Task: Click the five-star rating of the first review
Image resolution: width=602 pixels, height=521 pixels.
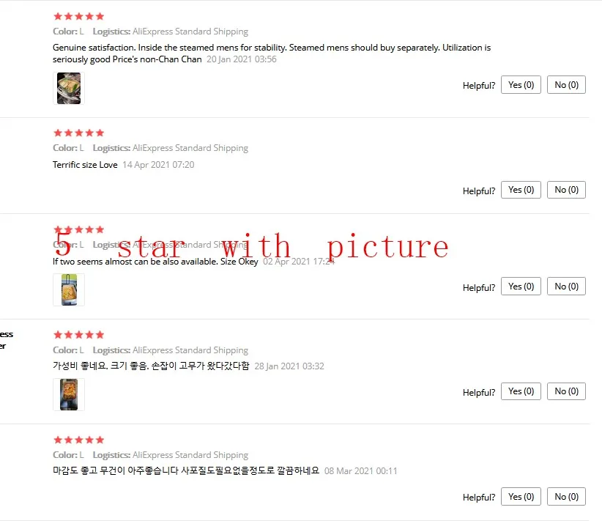Action: (x=78, y=16)
